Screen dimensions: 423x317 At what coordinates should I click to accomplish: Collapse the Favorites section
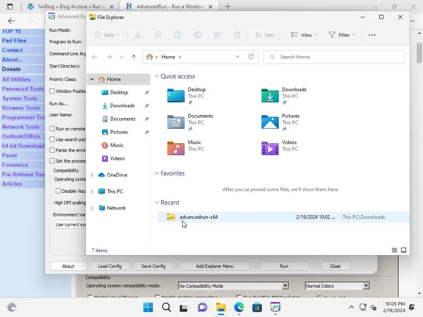click(x=157, y=173)
